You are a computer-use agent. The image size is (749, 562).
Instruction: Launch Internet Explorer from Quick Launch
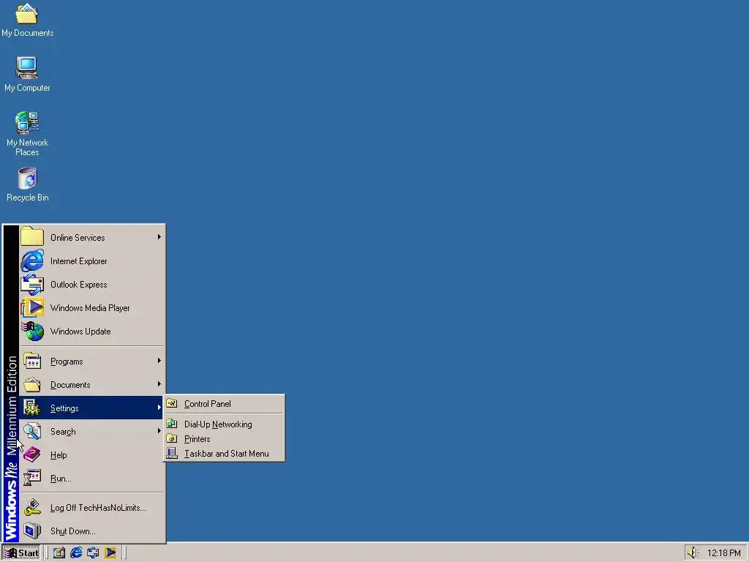76,553
